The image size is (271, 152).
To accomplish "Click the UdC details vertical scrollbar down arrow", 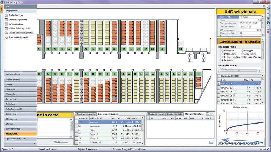I will 263,35.
